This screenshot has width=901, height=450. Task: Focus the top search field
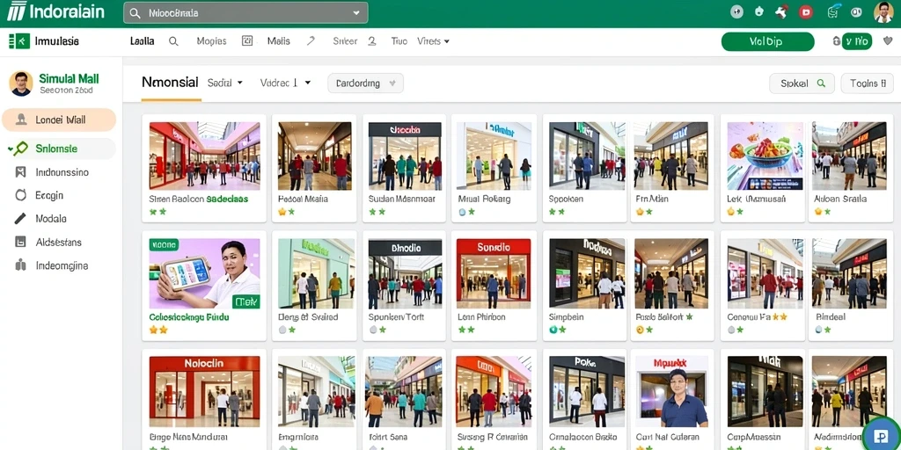click(246, 12)
